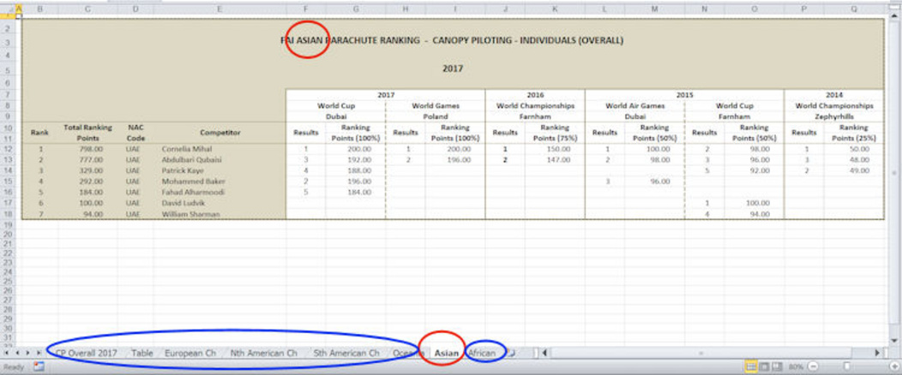This screenshot has width=902, height=375.
Task: Click the 80% zoom level button
Action: 794,366
